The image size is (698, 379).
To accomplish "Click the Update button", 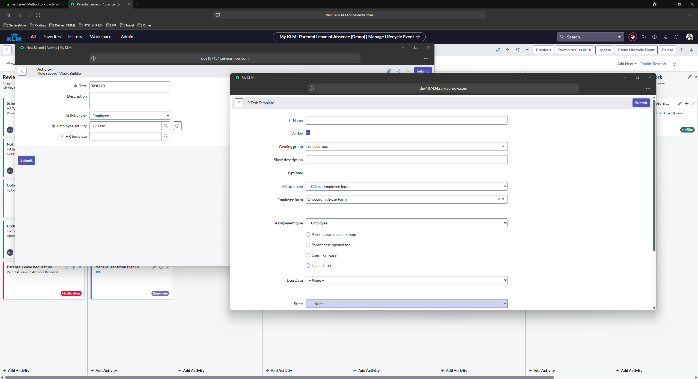I will (x=605, y=50).
